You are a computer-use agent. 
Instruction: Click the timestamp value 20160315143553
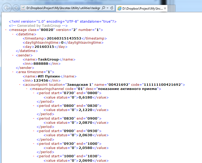[64, 38]
